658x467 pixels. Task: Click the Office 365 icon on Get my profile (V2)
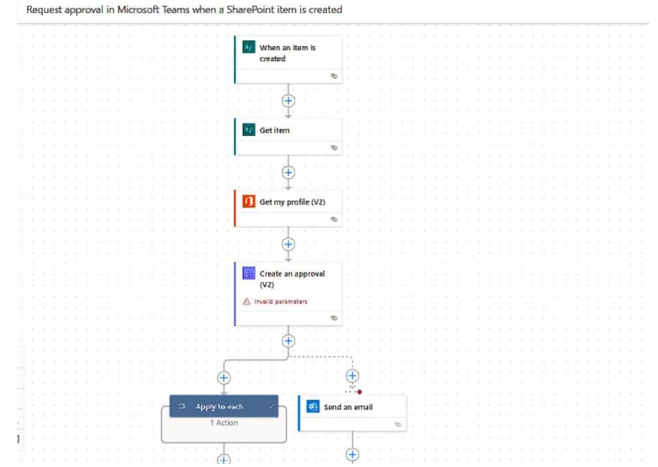pyautogui.click(x=249, y=201)
